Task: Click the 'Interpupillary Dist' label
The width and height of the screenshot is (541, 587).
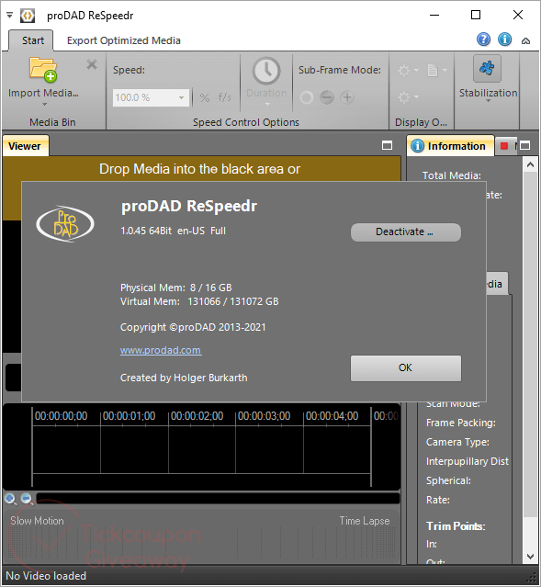Action: [468, 461]
